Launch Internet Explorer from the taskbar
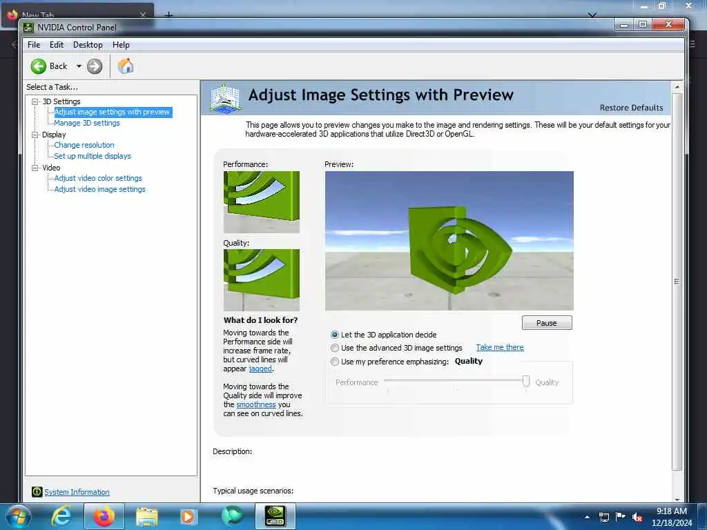The image size is (707, 530). (x=61, y=516)
